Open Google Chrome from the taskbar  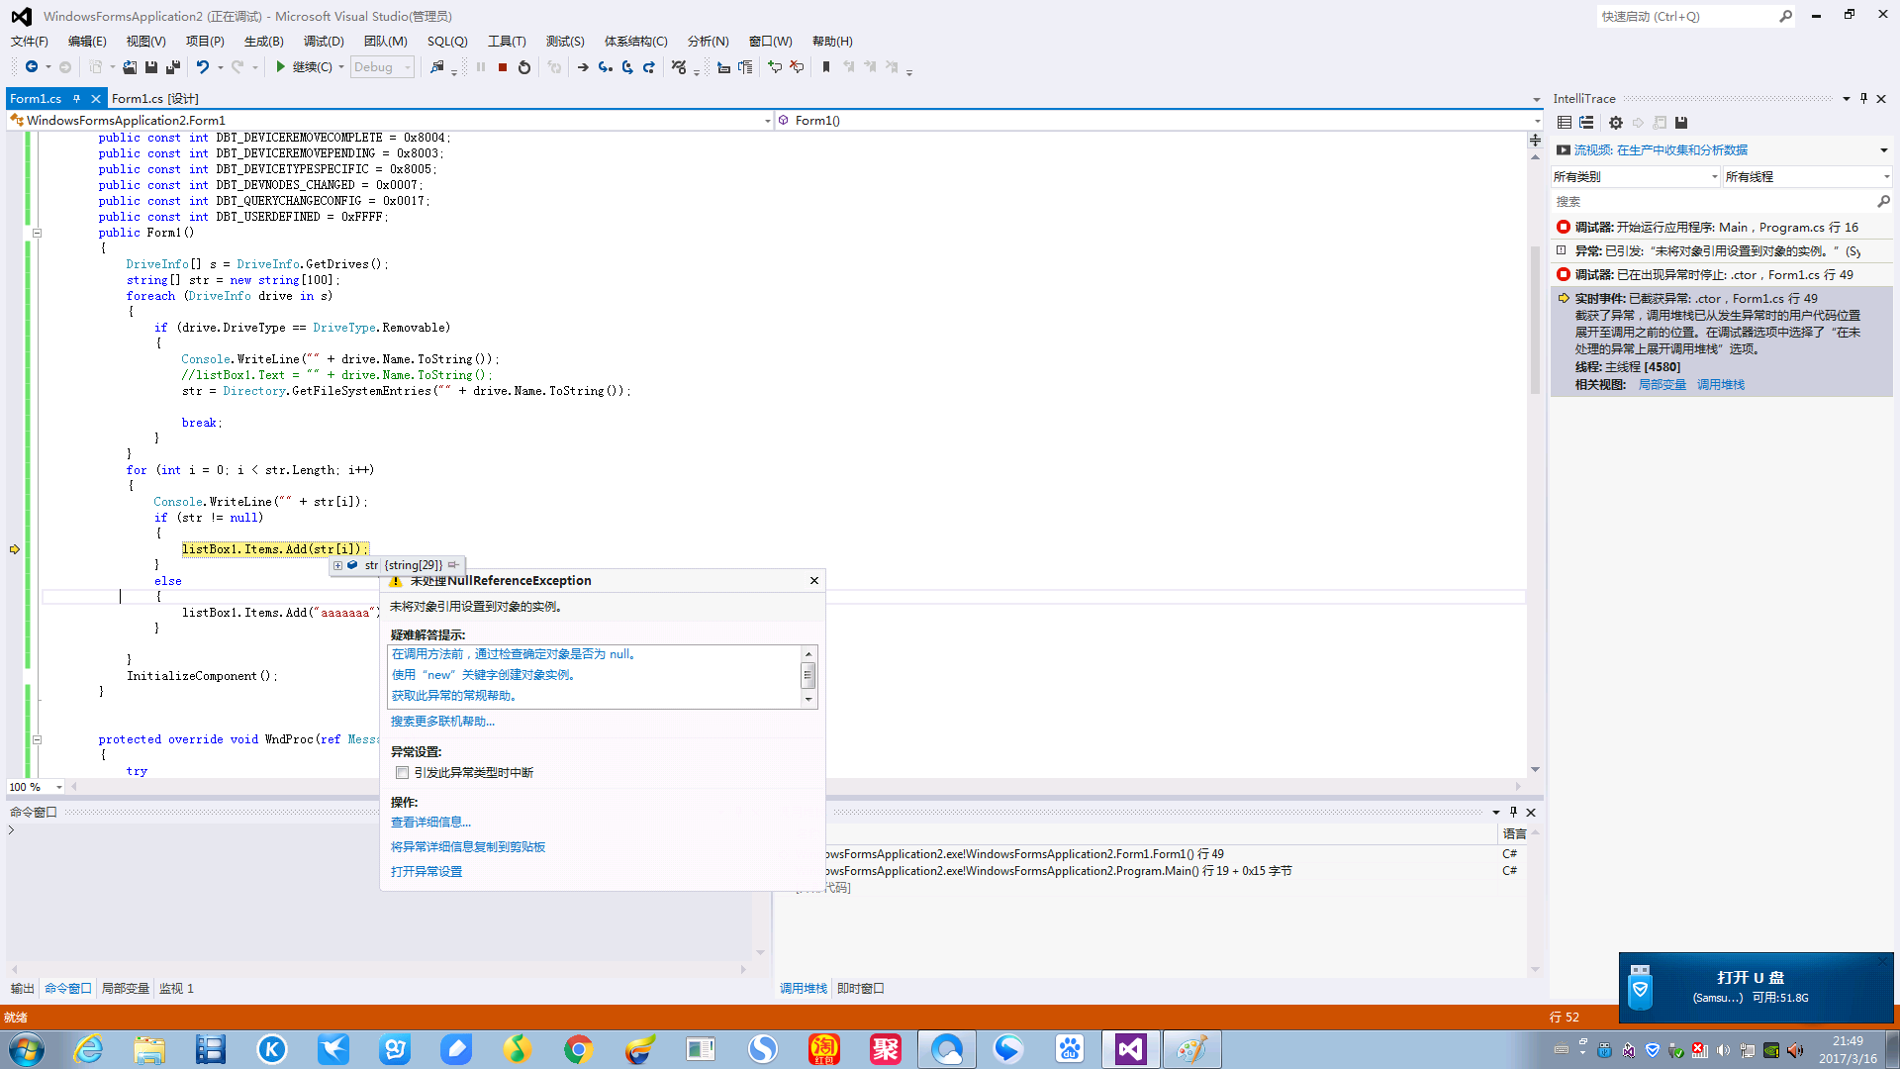click(x=578, y=1049)
